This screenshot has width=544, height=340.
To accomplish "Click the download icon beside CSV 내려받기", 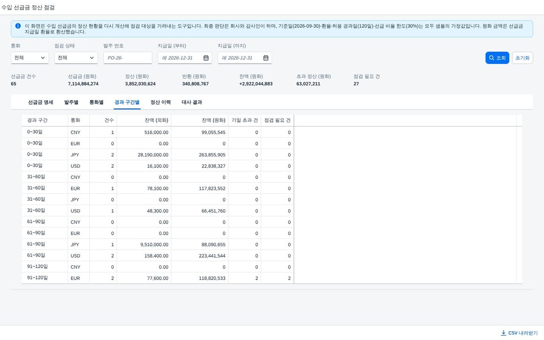I will click(504, 333).
